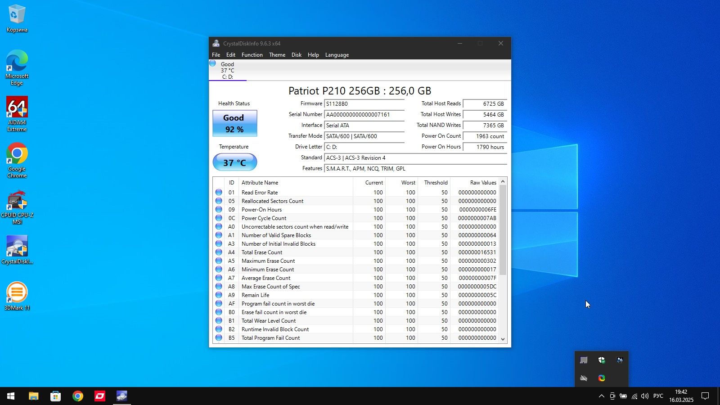Click the CrystalDiskInfo taskbar icon
Screen dimensions: 720x405
(x=121, y=396)
